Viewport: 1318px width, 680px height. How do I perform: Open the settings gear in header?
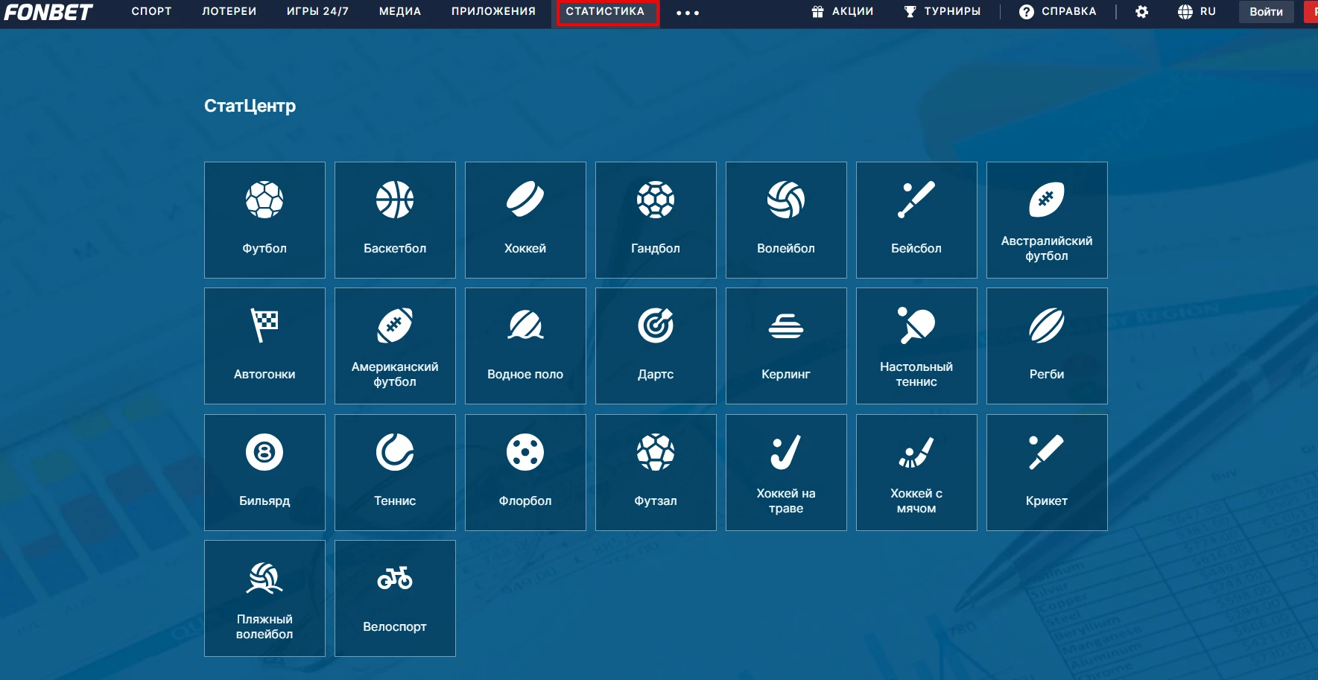point(1141,12)
